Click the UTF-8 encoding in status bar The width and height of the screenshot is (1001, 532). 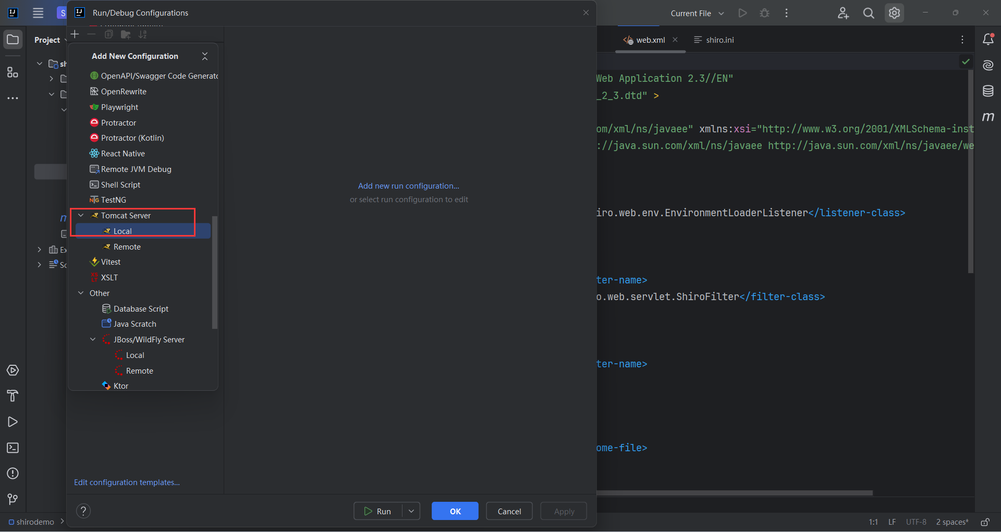[916, 522]
